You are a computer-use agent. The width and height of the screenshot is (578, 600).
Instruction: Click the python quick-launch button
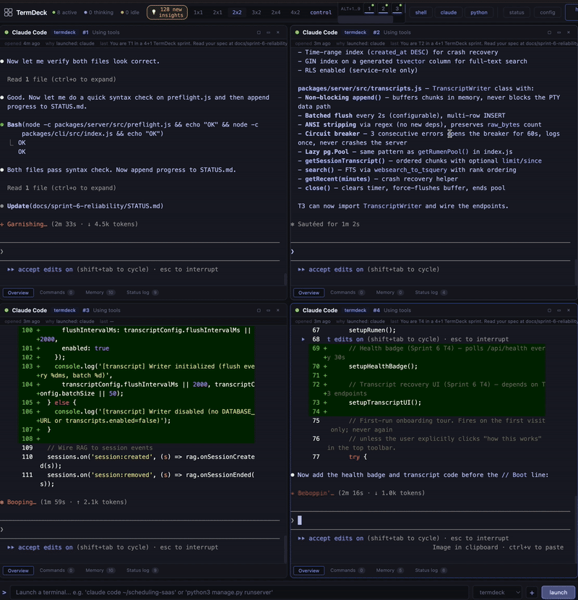(x=479, y=12)
